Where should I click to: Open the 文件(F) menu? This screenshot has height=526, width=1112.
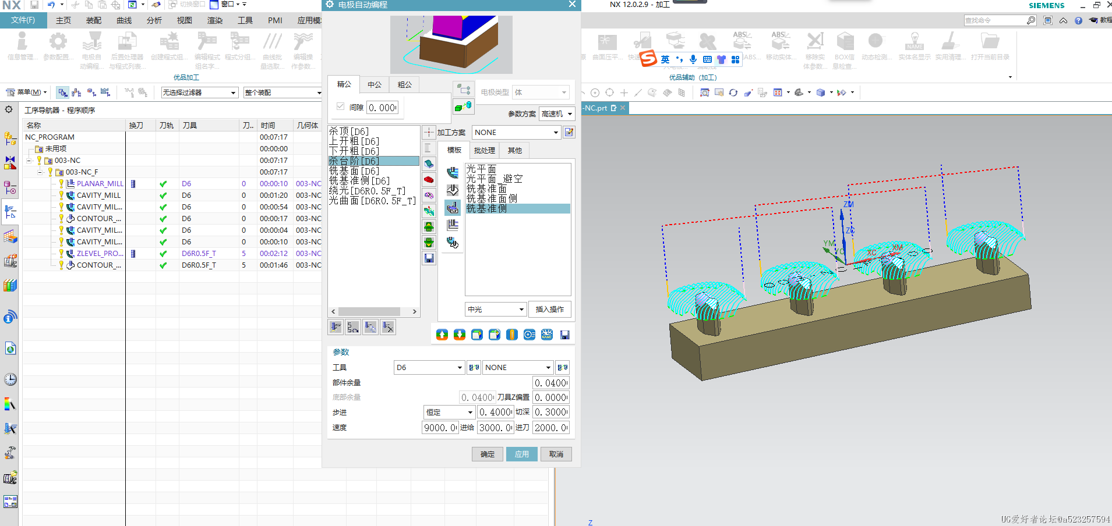23,20
